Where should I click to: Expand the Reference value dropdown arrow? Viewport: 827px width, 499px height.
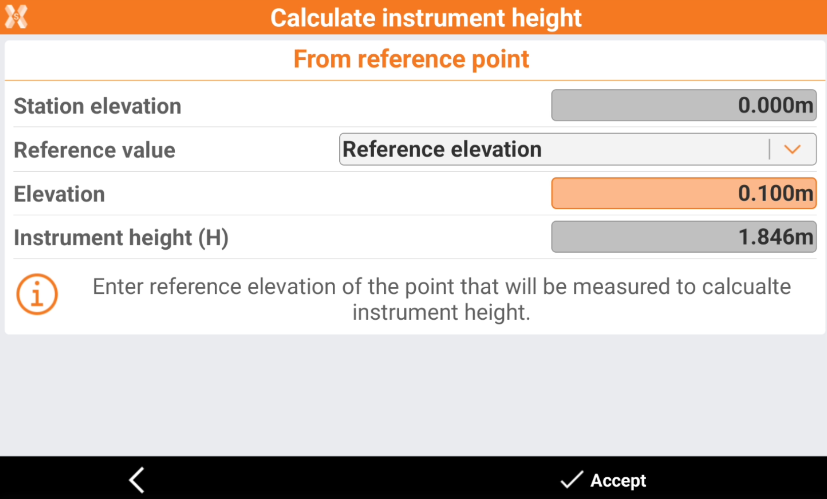coord(792,149)
